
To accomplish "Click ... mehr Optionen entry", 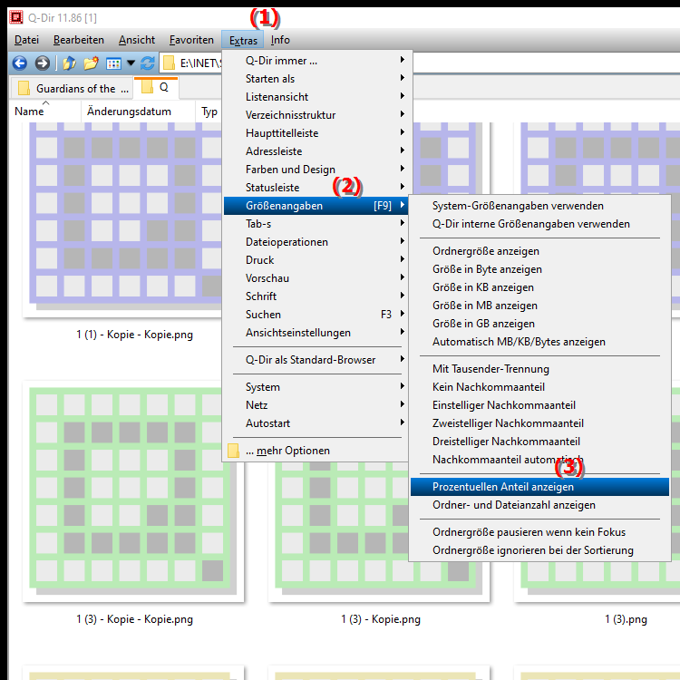I will 316,451.
